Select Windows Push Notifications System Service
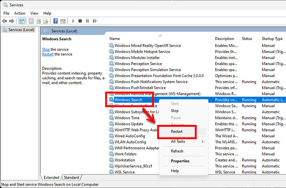 pos(197,82)
